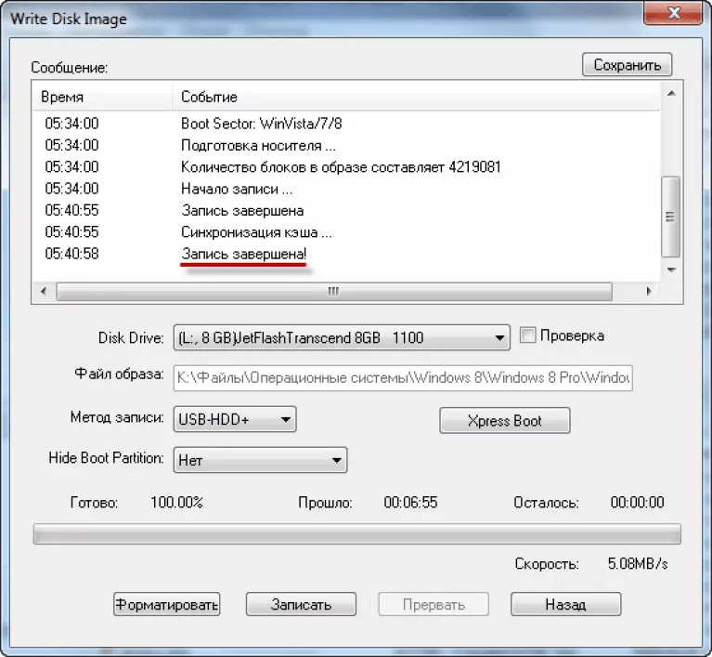Screen dimensions: 712x657
Task: Click the log's scroll down arrow
Action: 671,270
